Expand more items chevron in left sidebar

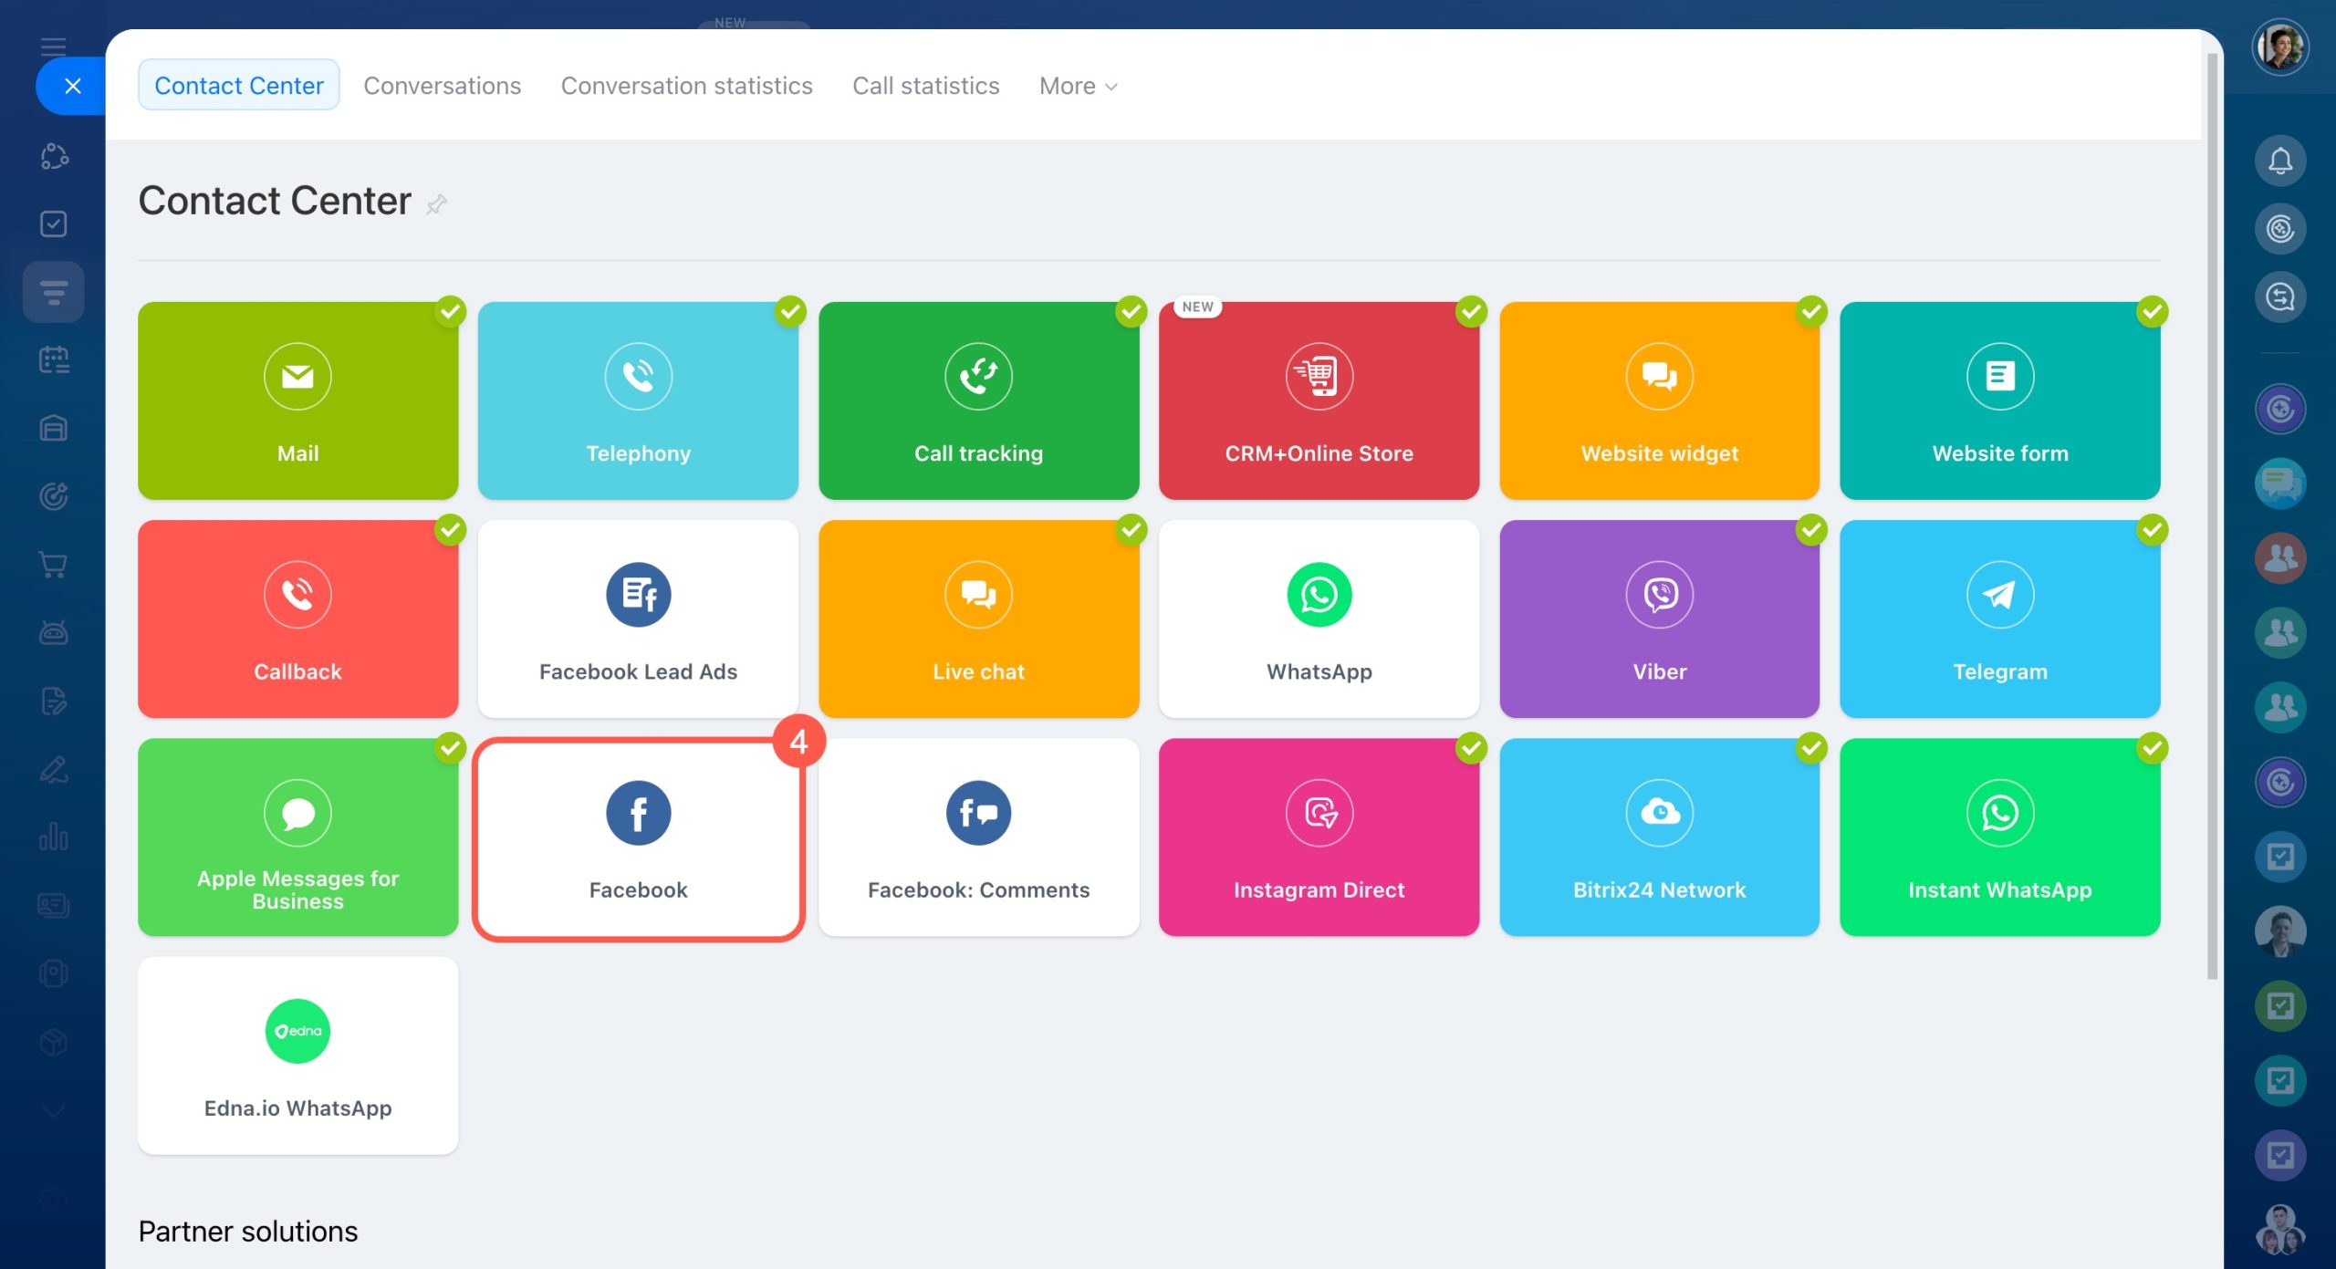(54, 1110)
